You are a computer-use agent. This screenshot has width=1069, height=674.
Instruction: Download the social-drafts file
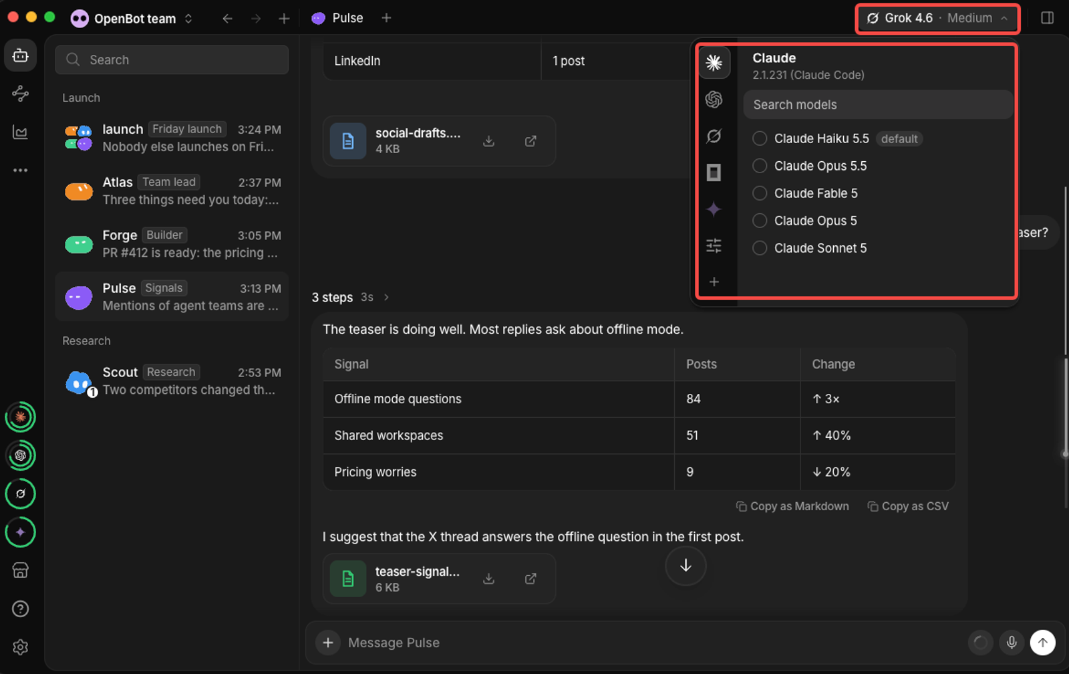pos(489,141)
